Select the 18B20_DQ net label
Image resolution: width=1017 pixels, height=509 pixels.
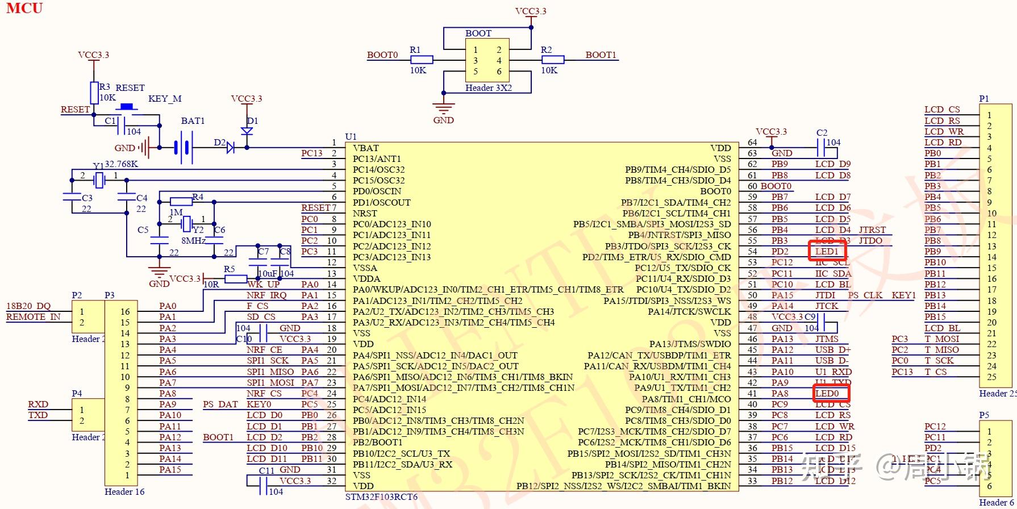[28, 306]
